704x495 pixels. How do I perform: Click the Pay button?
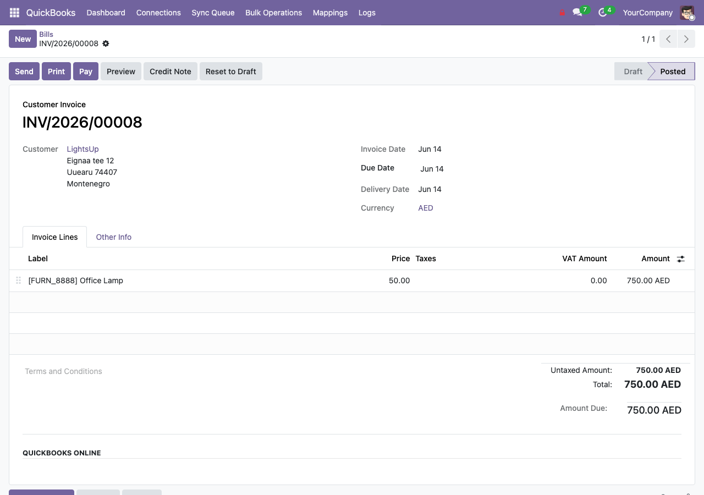(86, 71)
